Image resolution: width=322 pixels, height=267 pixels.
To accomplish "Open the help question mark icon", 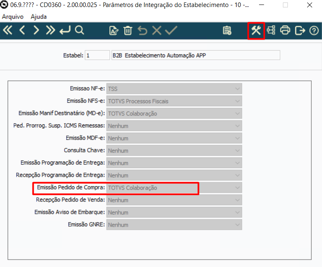I will (314, 31).
